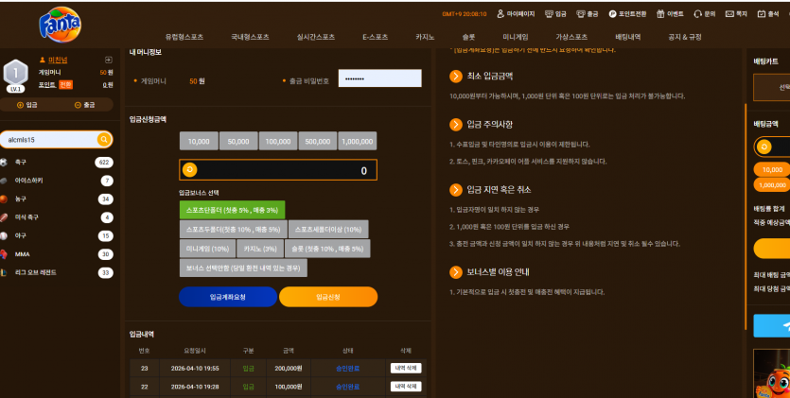The width and height of the screenshot is (790, 398).
Task: Click the 쪽지 envelope icon
Action: click(x=729, y=14)
